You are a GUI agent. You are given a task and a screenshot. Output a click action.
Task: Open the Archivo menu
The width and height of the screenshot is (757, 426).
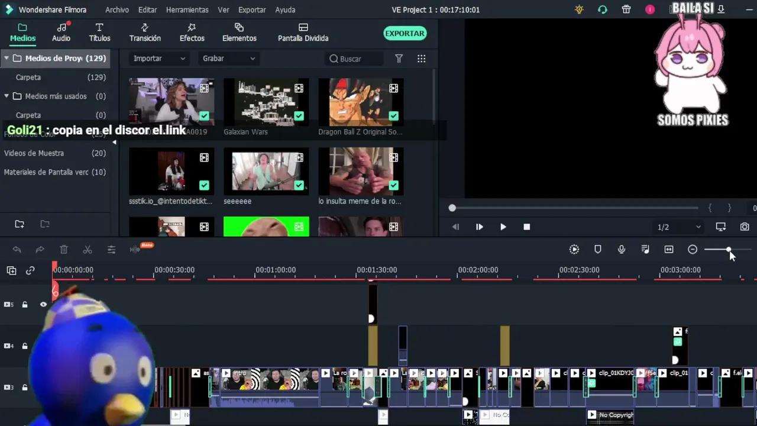coord(117,9)
